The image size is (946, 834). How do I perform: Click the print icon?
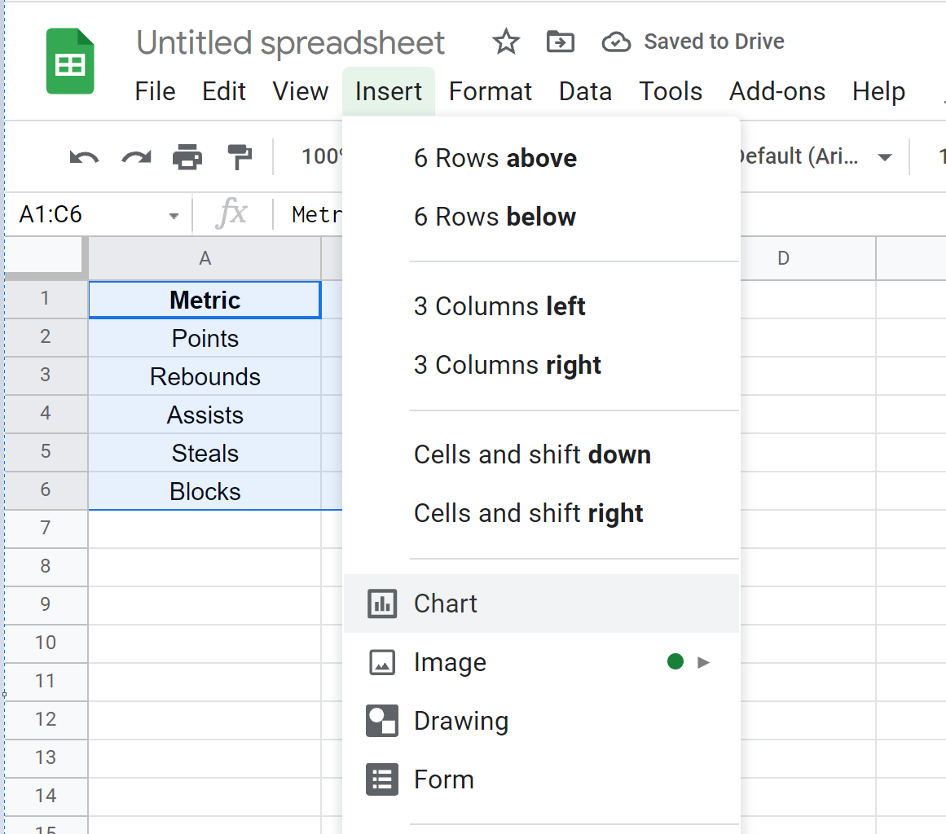pos(187,156)
